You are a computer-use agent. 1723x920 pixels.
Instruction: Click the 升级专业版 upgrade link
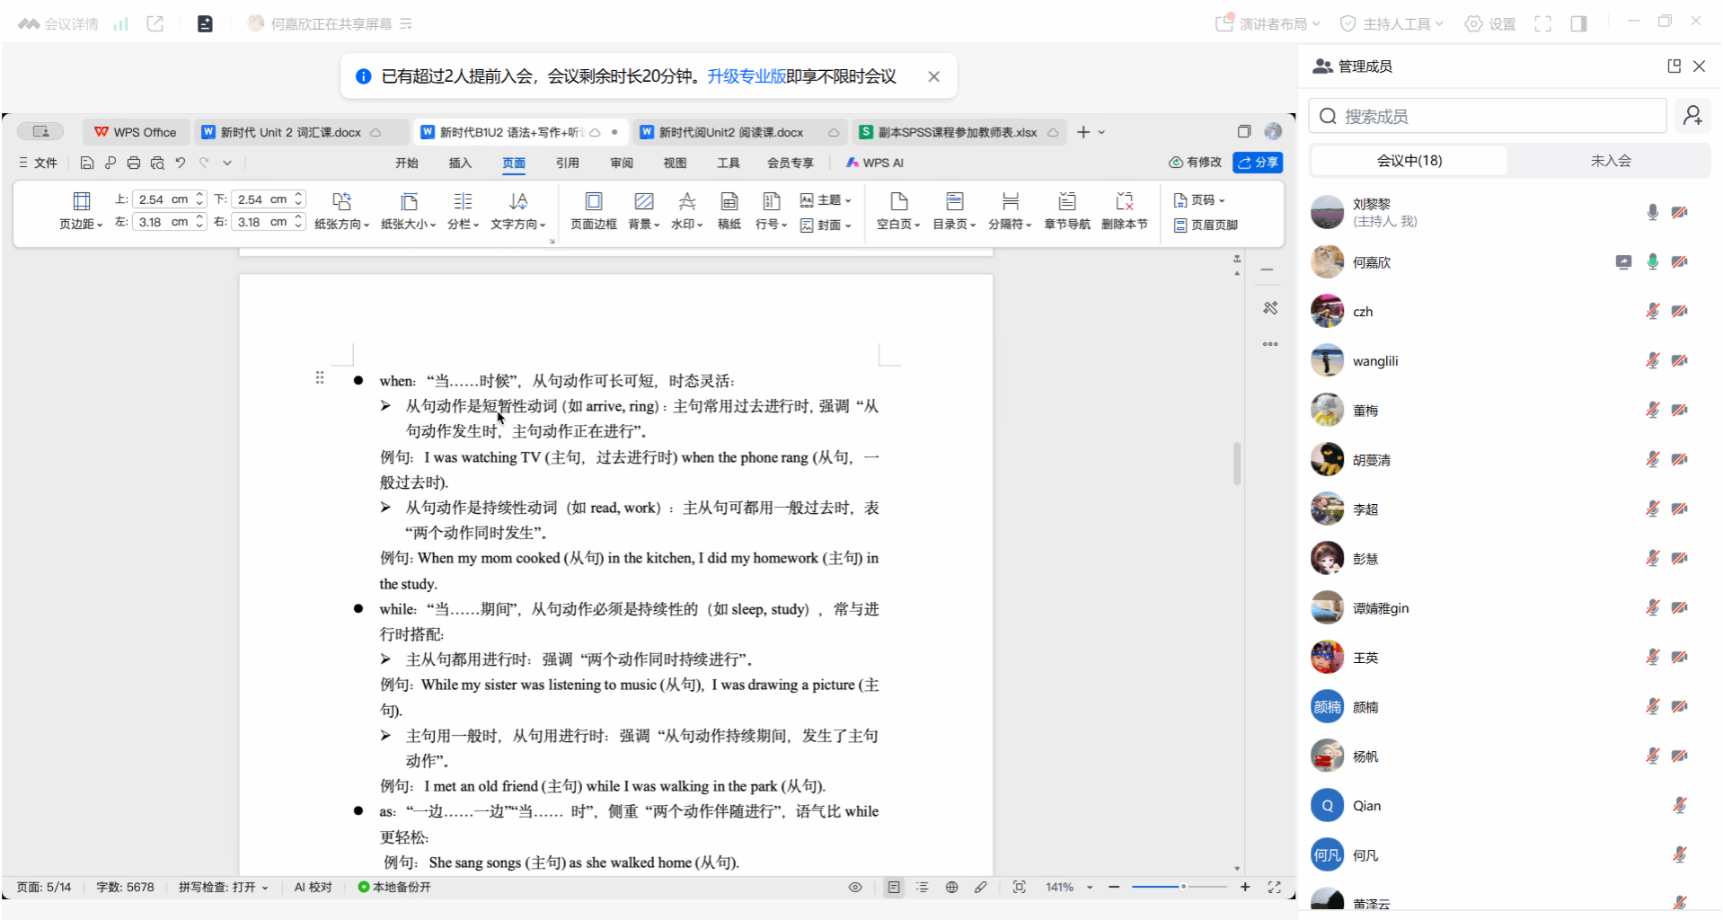(x=746, y=76)
